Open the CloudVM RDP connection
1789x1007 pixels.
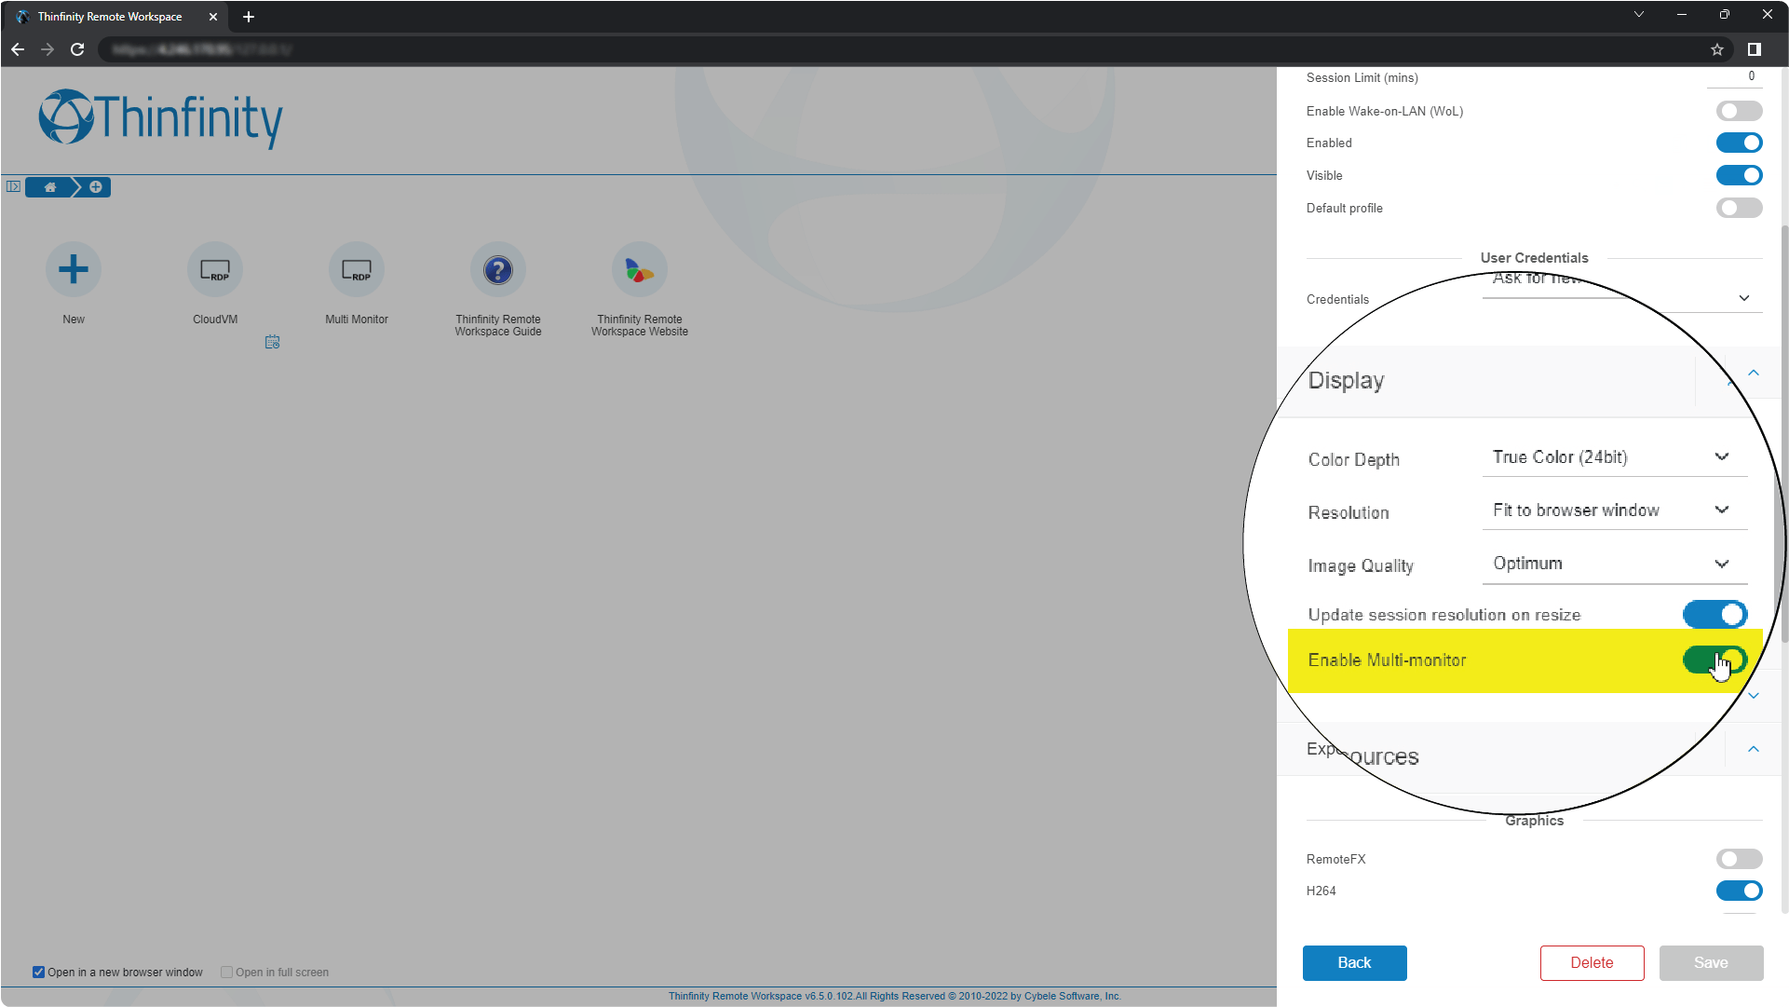click(x=215, y=269)
